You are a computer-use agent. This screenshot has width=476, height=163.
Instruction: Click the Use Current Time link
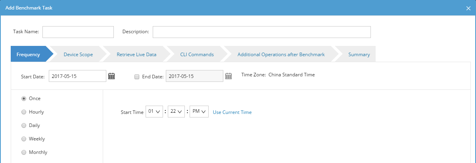pos(232,112)
